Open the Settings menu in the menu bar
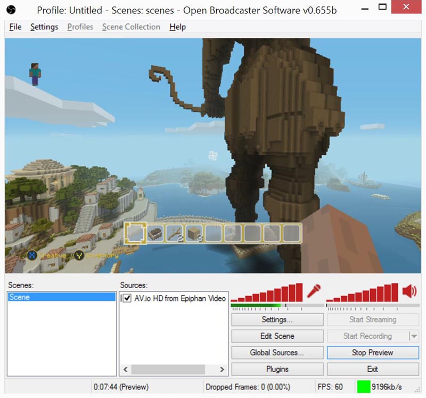Viewport: 426px width, 398px height. point(44,27)
